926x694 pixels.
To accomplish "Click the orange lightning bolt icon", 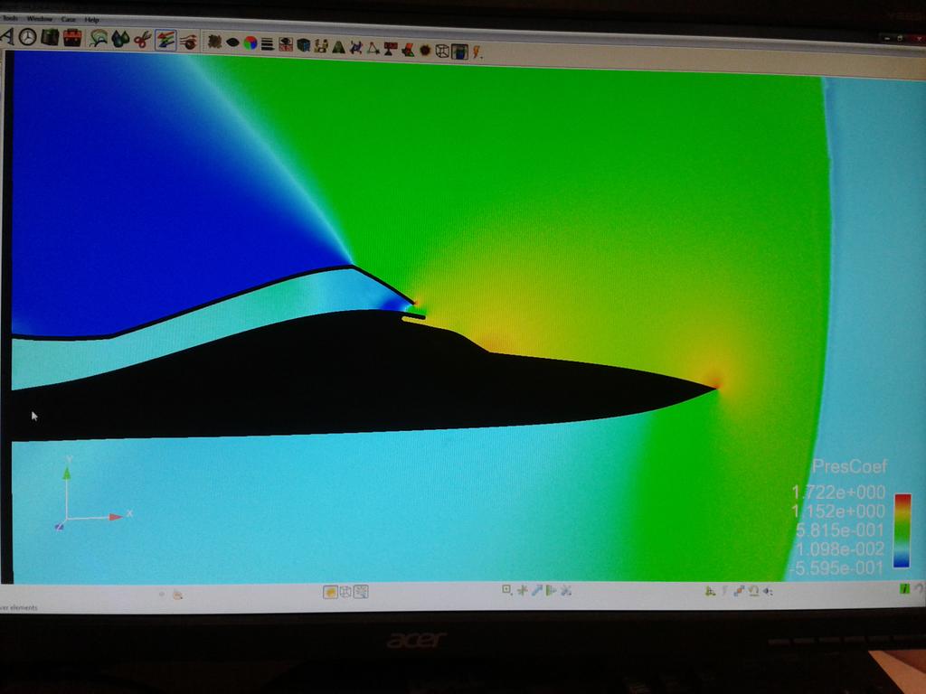I will (476, 52).
